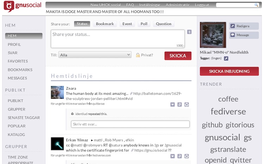Open the Till recipient dropdown
The height and width of the screenshot is (164, 264).
(x=95, y=55)
